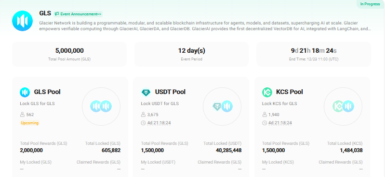Click the participants icon next to 562
This screenshot has height=177, width=385.
point(22,115)
